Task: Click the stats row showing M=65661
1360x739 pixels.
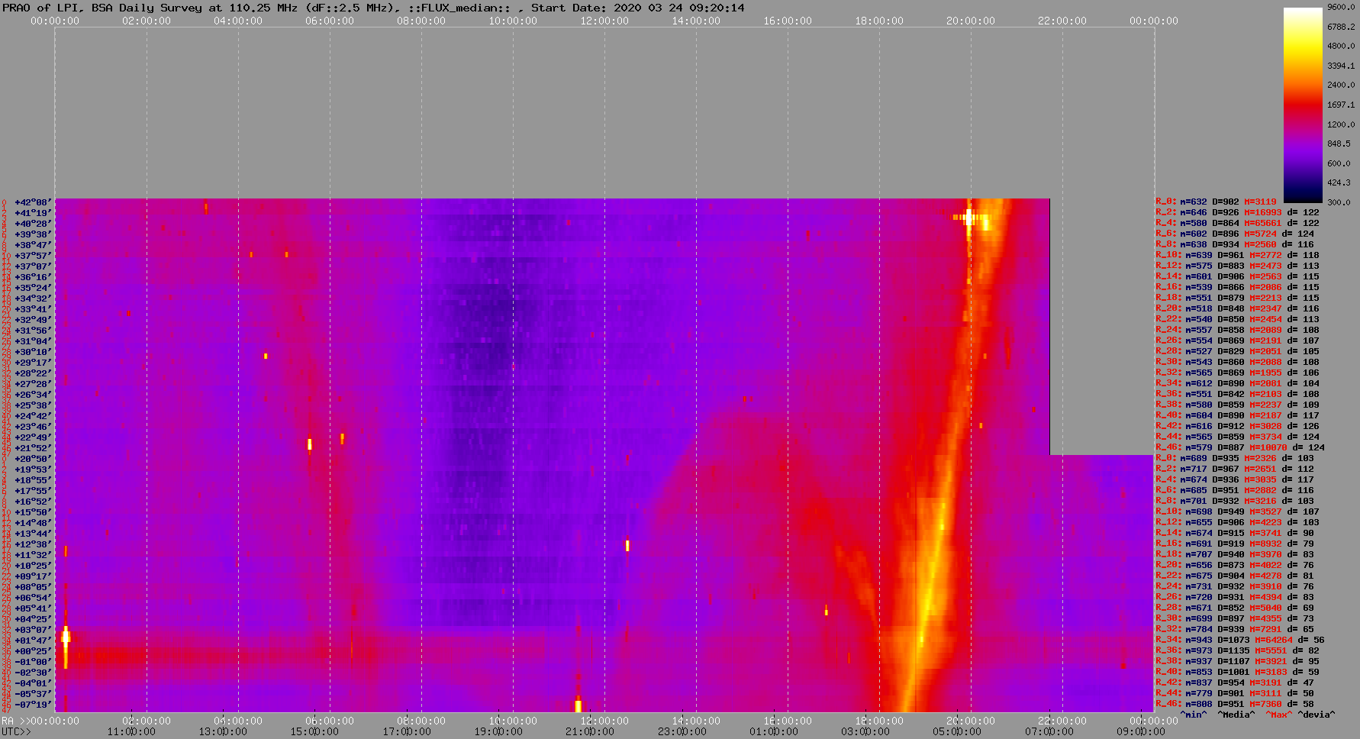Action: [x=1238, y=224]
